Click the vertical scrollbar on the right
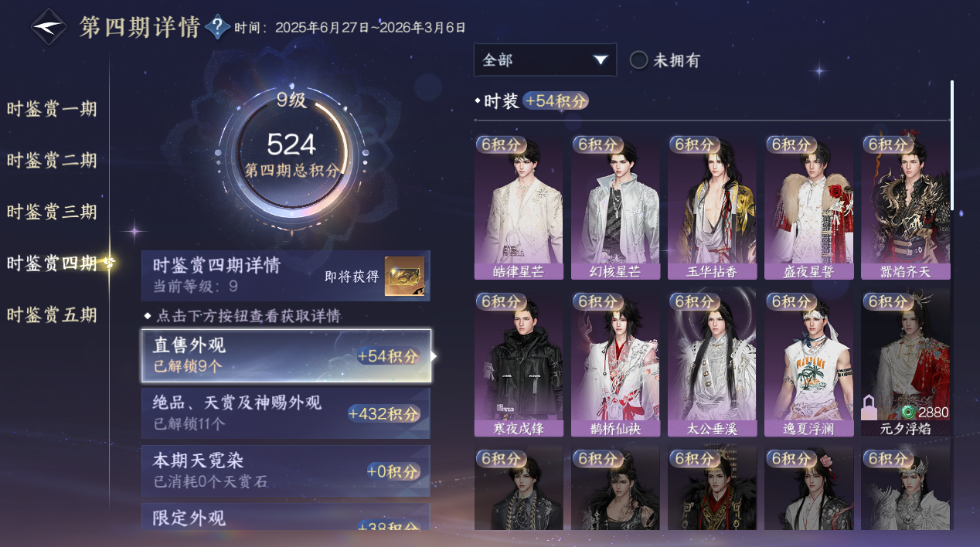The height and width of the screenshot is (547, 980). (x=952, y=144)
